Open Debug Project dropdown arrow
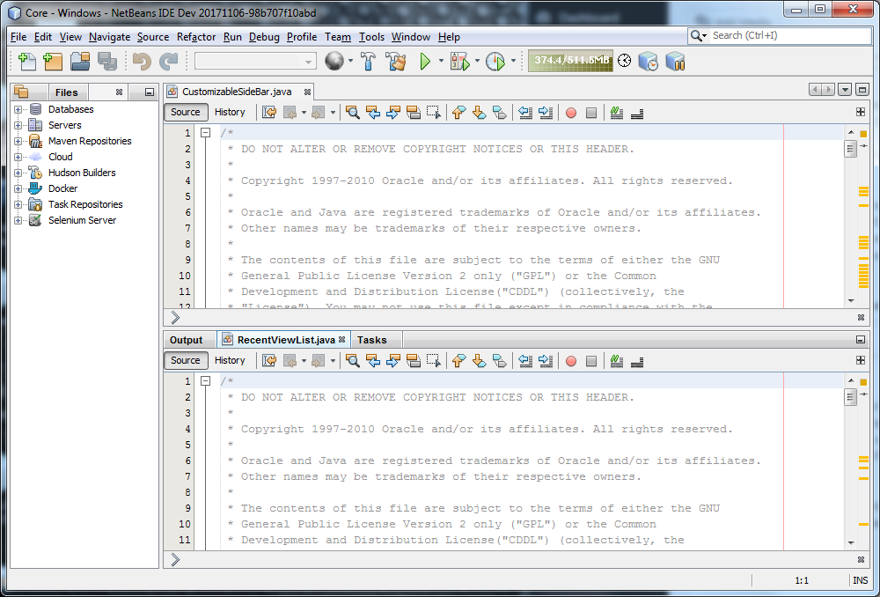 pos(477,61)
